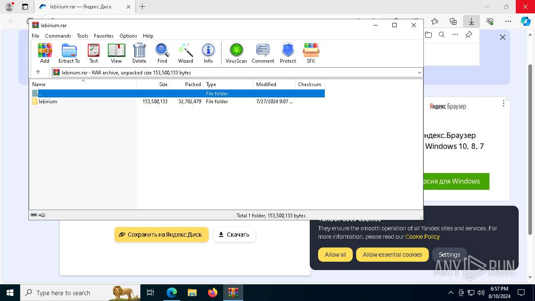Click the 'Скачать' download button
The height and width of the screenshot is (301, 535).
234,235
